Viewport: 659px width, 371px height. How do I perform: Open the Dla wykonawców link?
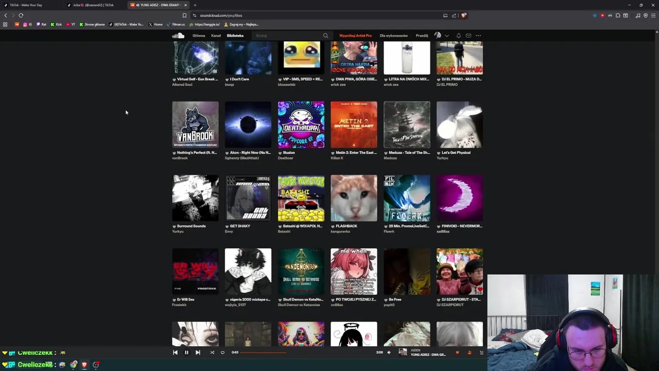tap(394, 36)
